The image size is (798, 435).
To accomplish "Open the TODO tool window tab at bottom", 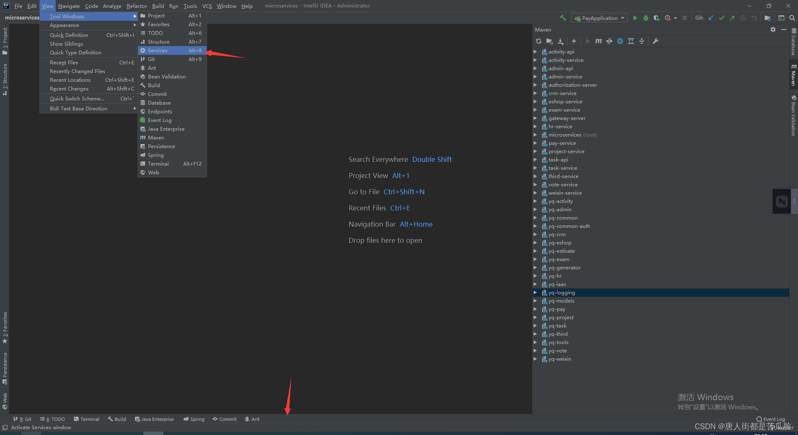I will tap(52, 419).
